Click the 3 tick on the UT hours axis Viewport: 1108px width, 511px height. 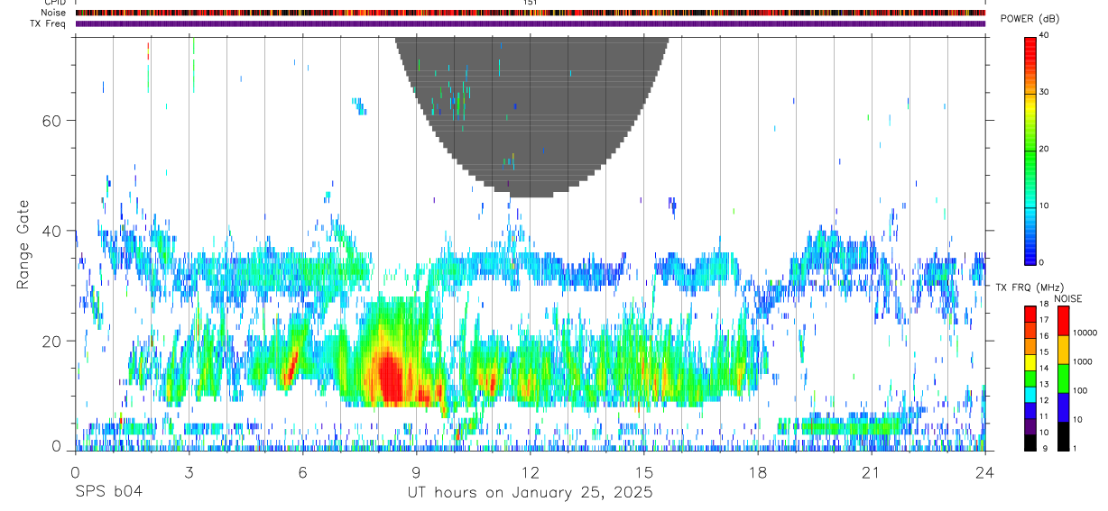tap(189, 473)
